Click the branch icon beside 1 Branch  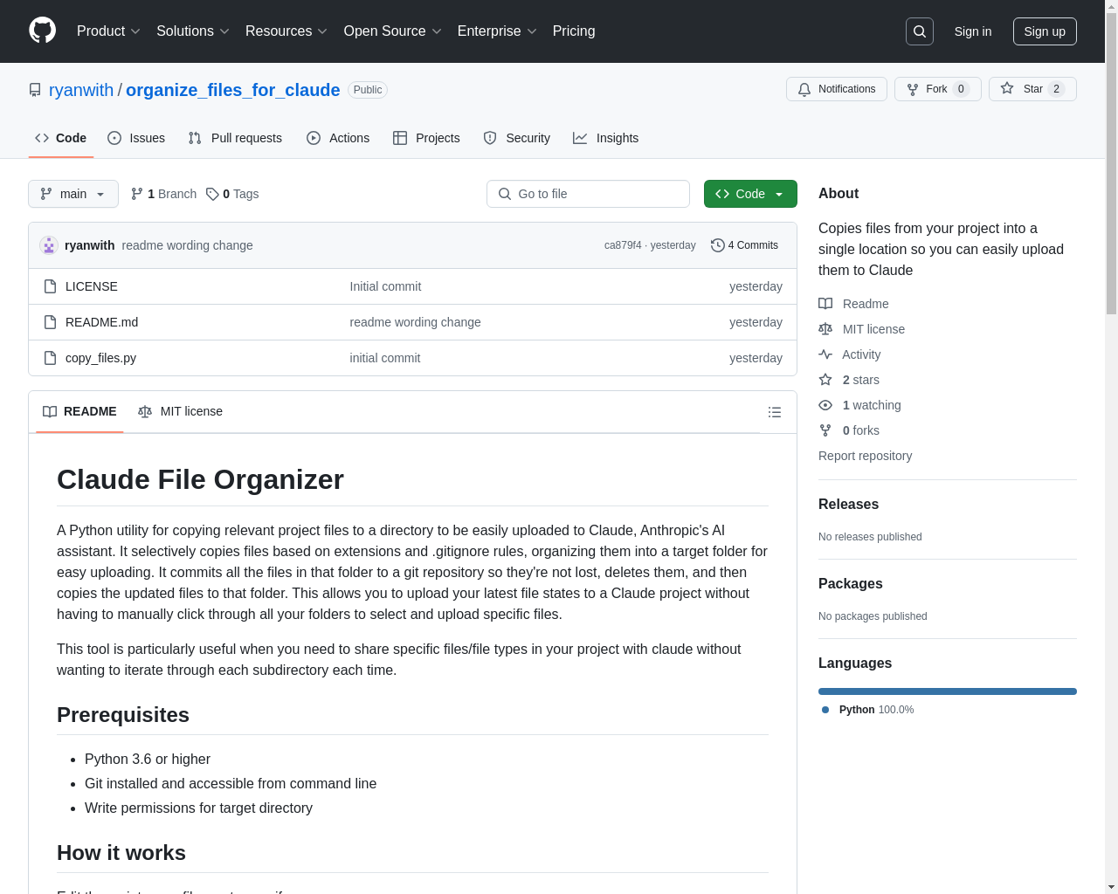(137, 194)
